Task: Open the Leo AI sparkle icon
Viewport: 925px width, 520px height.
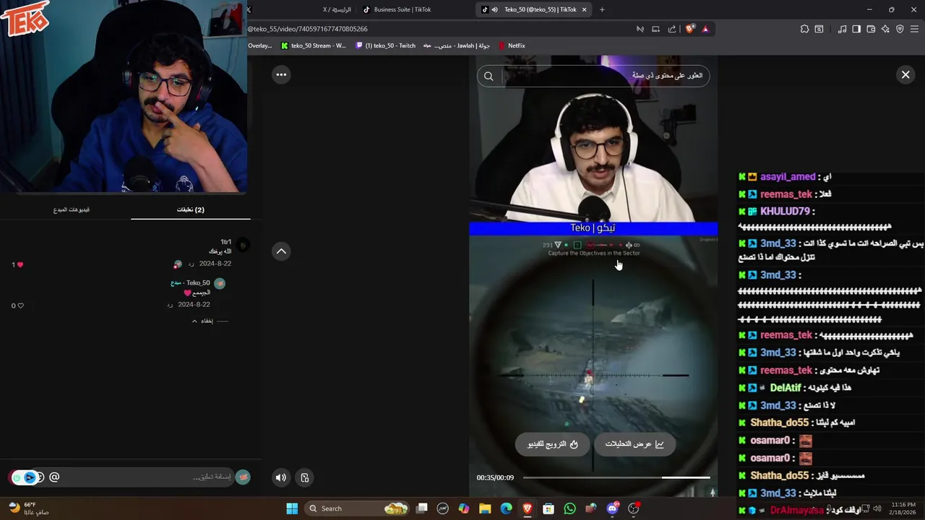Action: pos(885,29)
